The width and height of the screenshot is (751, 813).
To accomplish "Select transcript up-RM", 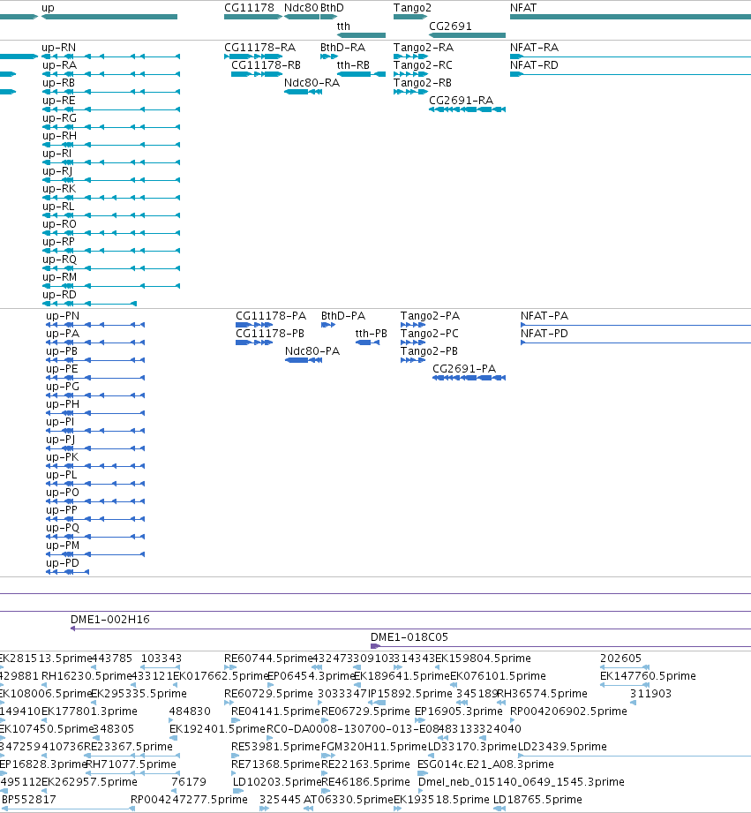I will click(111, 286).
